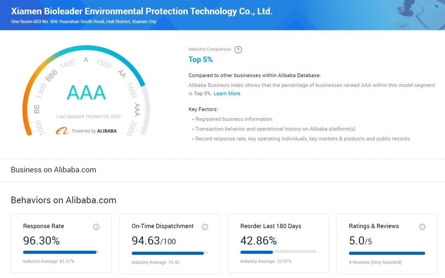Image resolution: width=445 pixels, height=278 pixels.
Task: Click the Ratings & Reviews progress bar
Action: [x=387, y=253]
